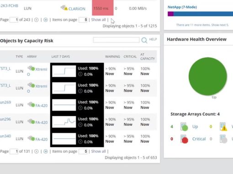Viewport: 233px width, 174px height.
Task: Click the array status icon in the un269 row
Action: coord(32,104)
